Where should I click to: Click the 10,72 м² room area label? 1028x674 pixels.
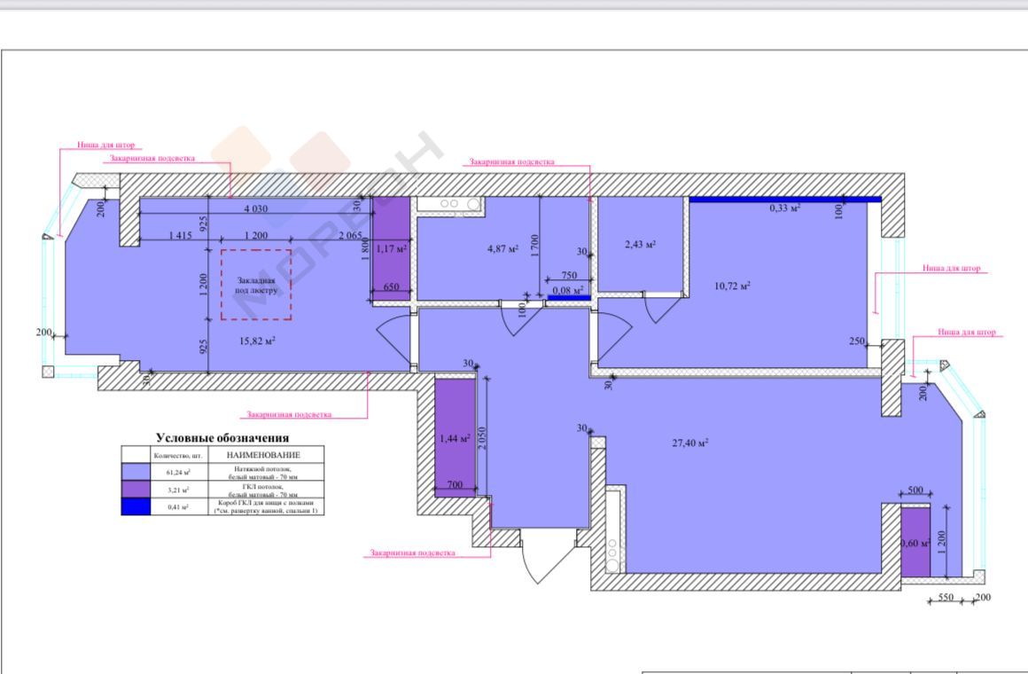733,286
